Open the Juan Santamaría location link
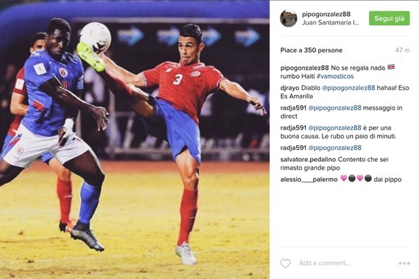The image size is (419, 279). point(330,23)
